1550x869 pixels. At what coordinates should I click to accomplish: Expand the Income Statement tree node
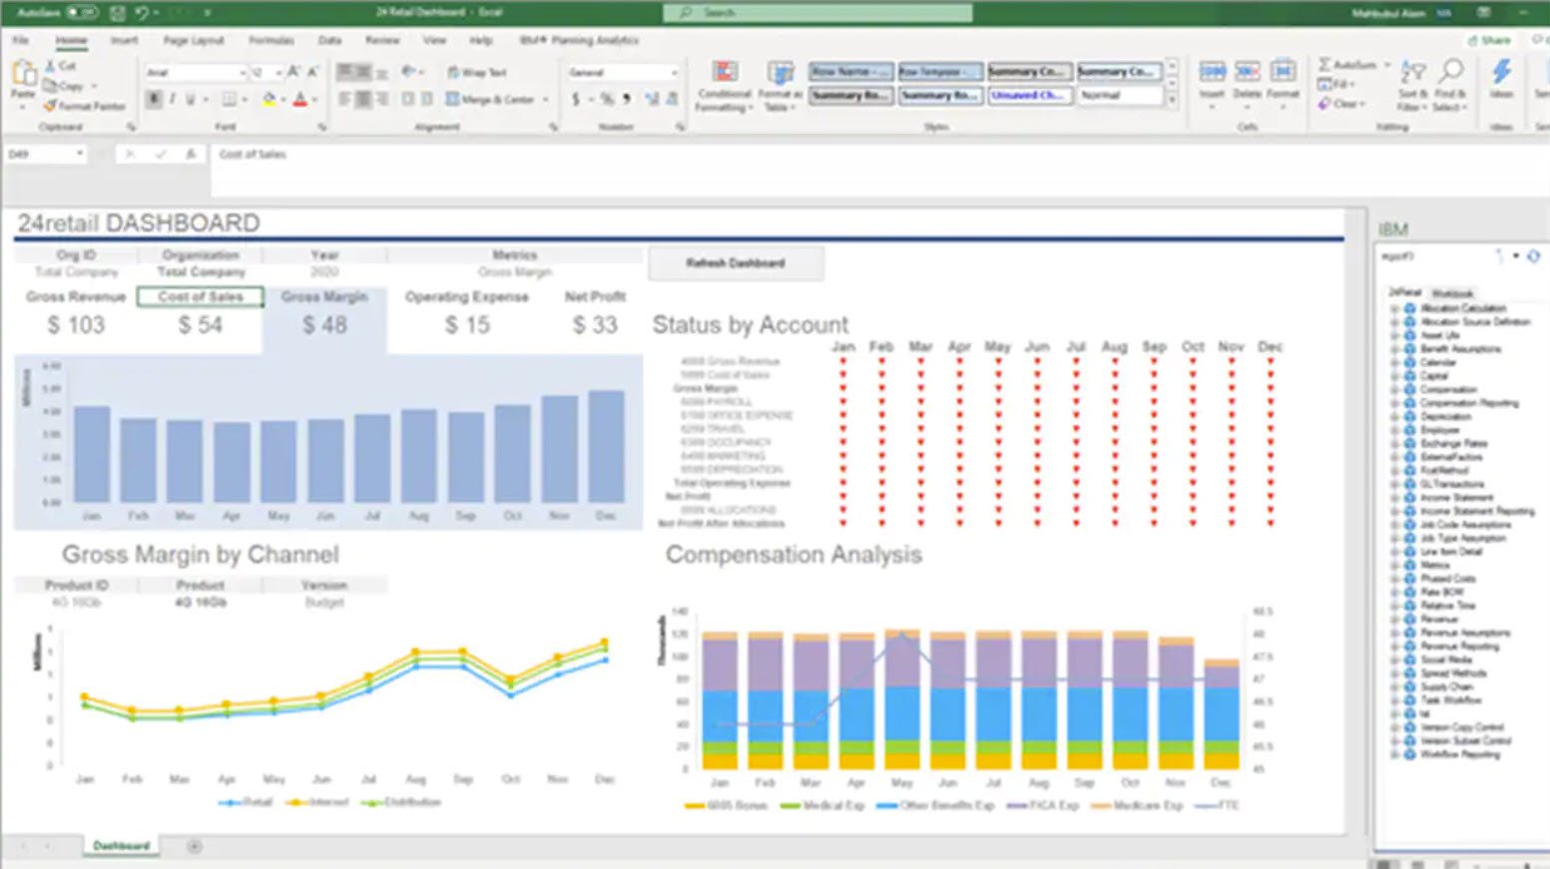click(1394, 498)
